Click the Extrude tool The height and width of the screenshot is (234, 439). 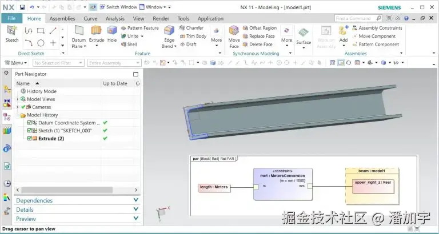coord(96,34)
